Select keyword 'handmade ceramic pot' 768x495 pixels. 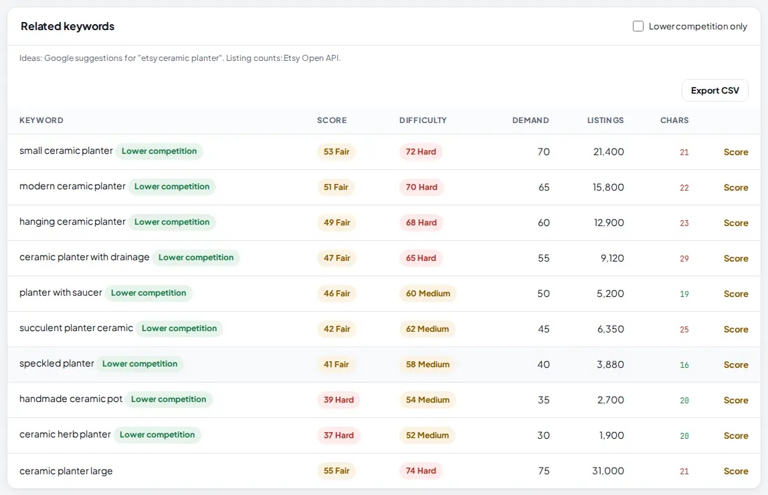tap(70, 399)
